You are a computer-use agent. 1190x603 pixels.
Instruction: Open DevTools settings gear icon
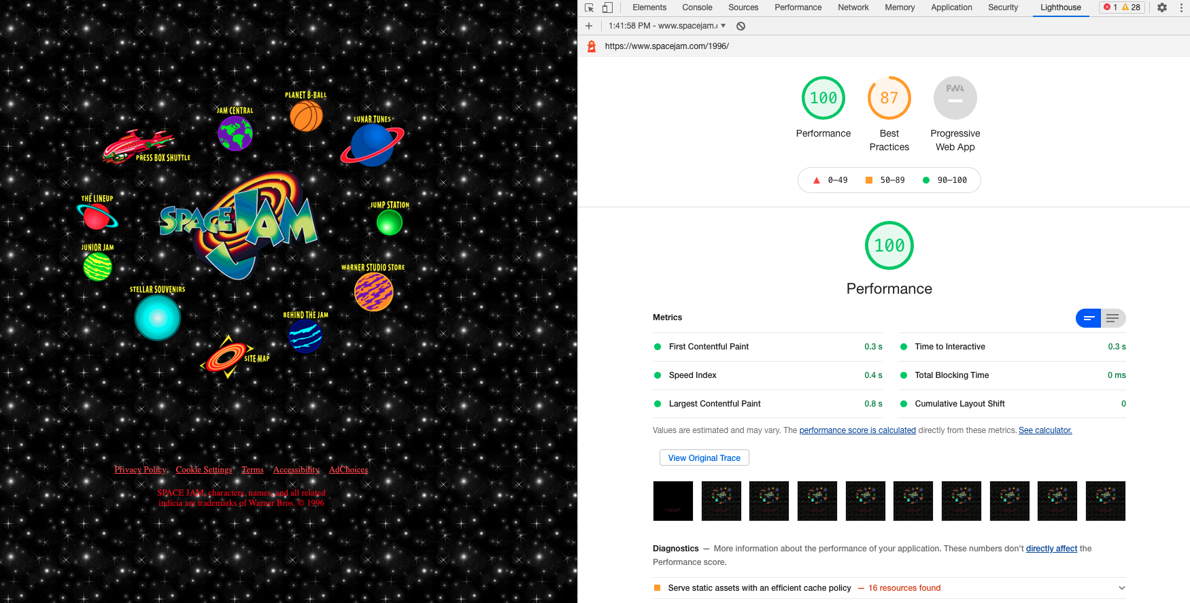[x=1162, y=7]
